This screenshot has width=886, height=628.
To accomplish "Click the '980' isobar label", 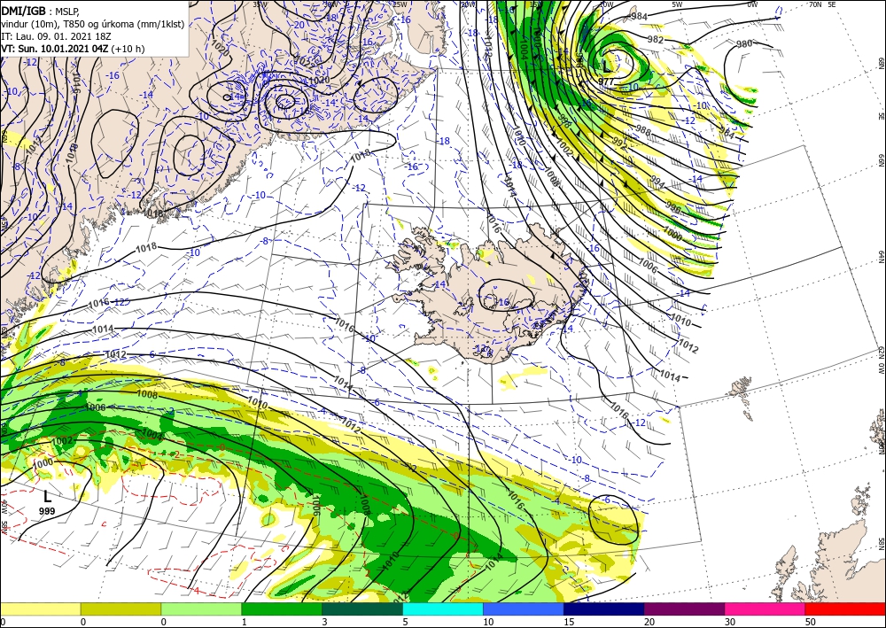I will tap(744, 43).
